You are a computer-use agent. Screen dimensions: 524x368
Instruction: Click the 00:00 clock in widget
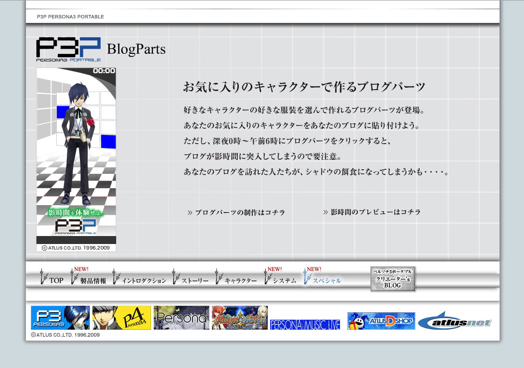point(104,71)
